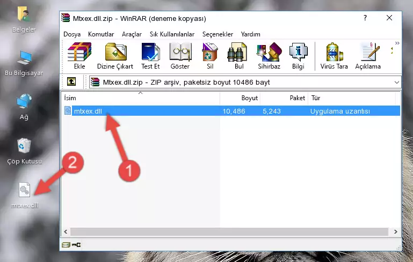
Task: Click the WinRAR title bar app icon
Action: (66, 18)
